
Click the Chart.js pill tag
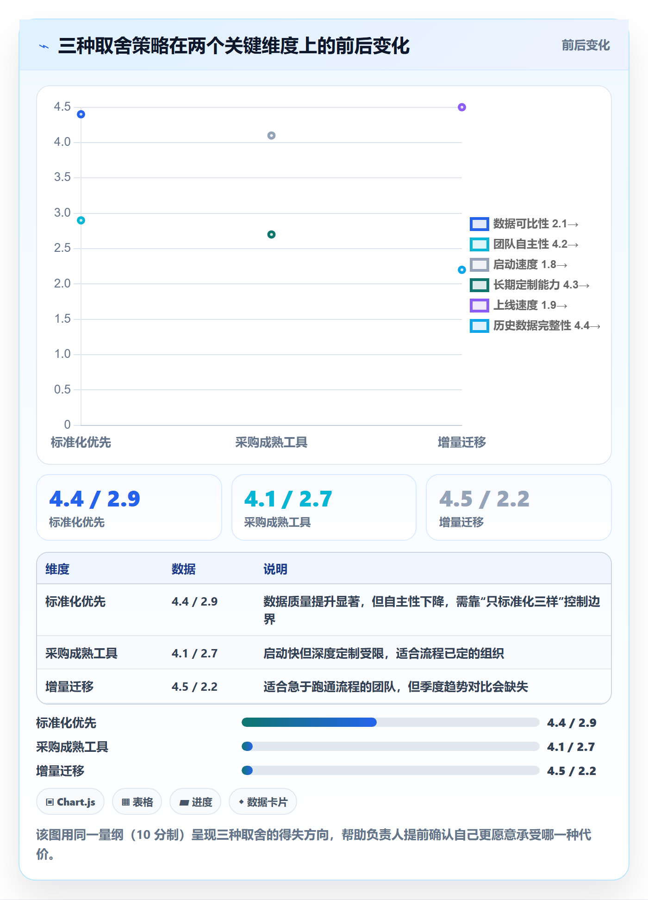click(x=70, y=802)
